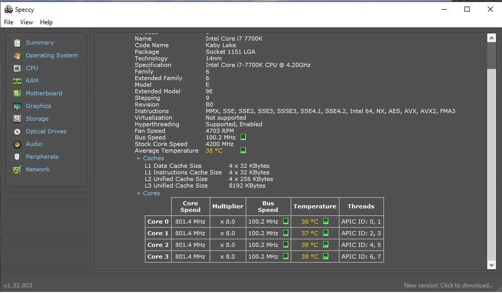Image resolution: width=502 pixels, height=293 pixels.
Task: Click the Summary clipboard icon
Action: [x=17, y=43]
